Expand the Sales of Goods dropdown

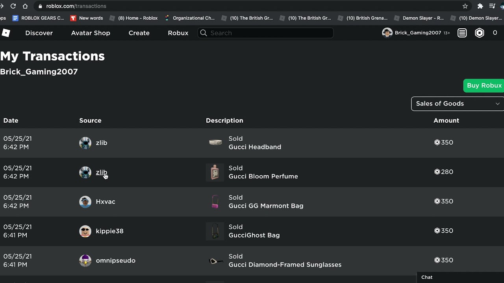457,104
